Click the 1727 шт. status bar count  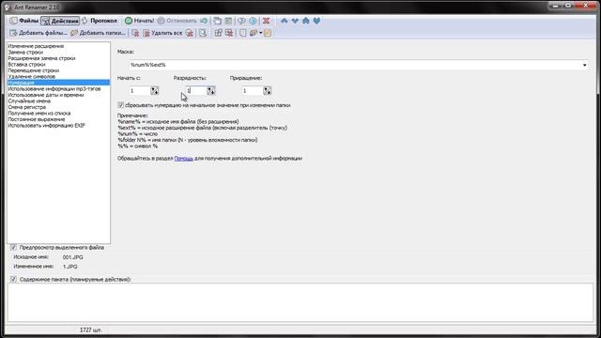(x=91, y=330)
